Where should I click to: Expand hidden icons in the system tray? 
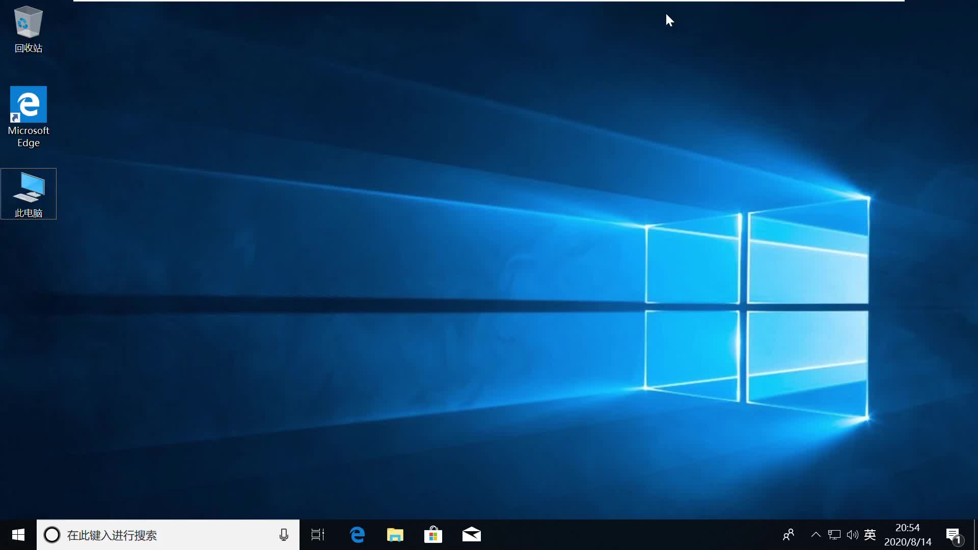tap(816, 535)
